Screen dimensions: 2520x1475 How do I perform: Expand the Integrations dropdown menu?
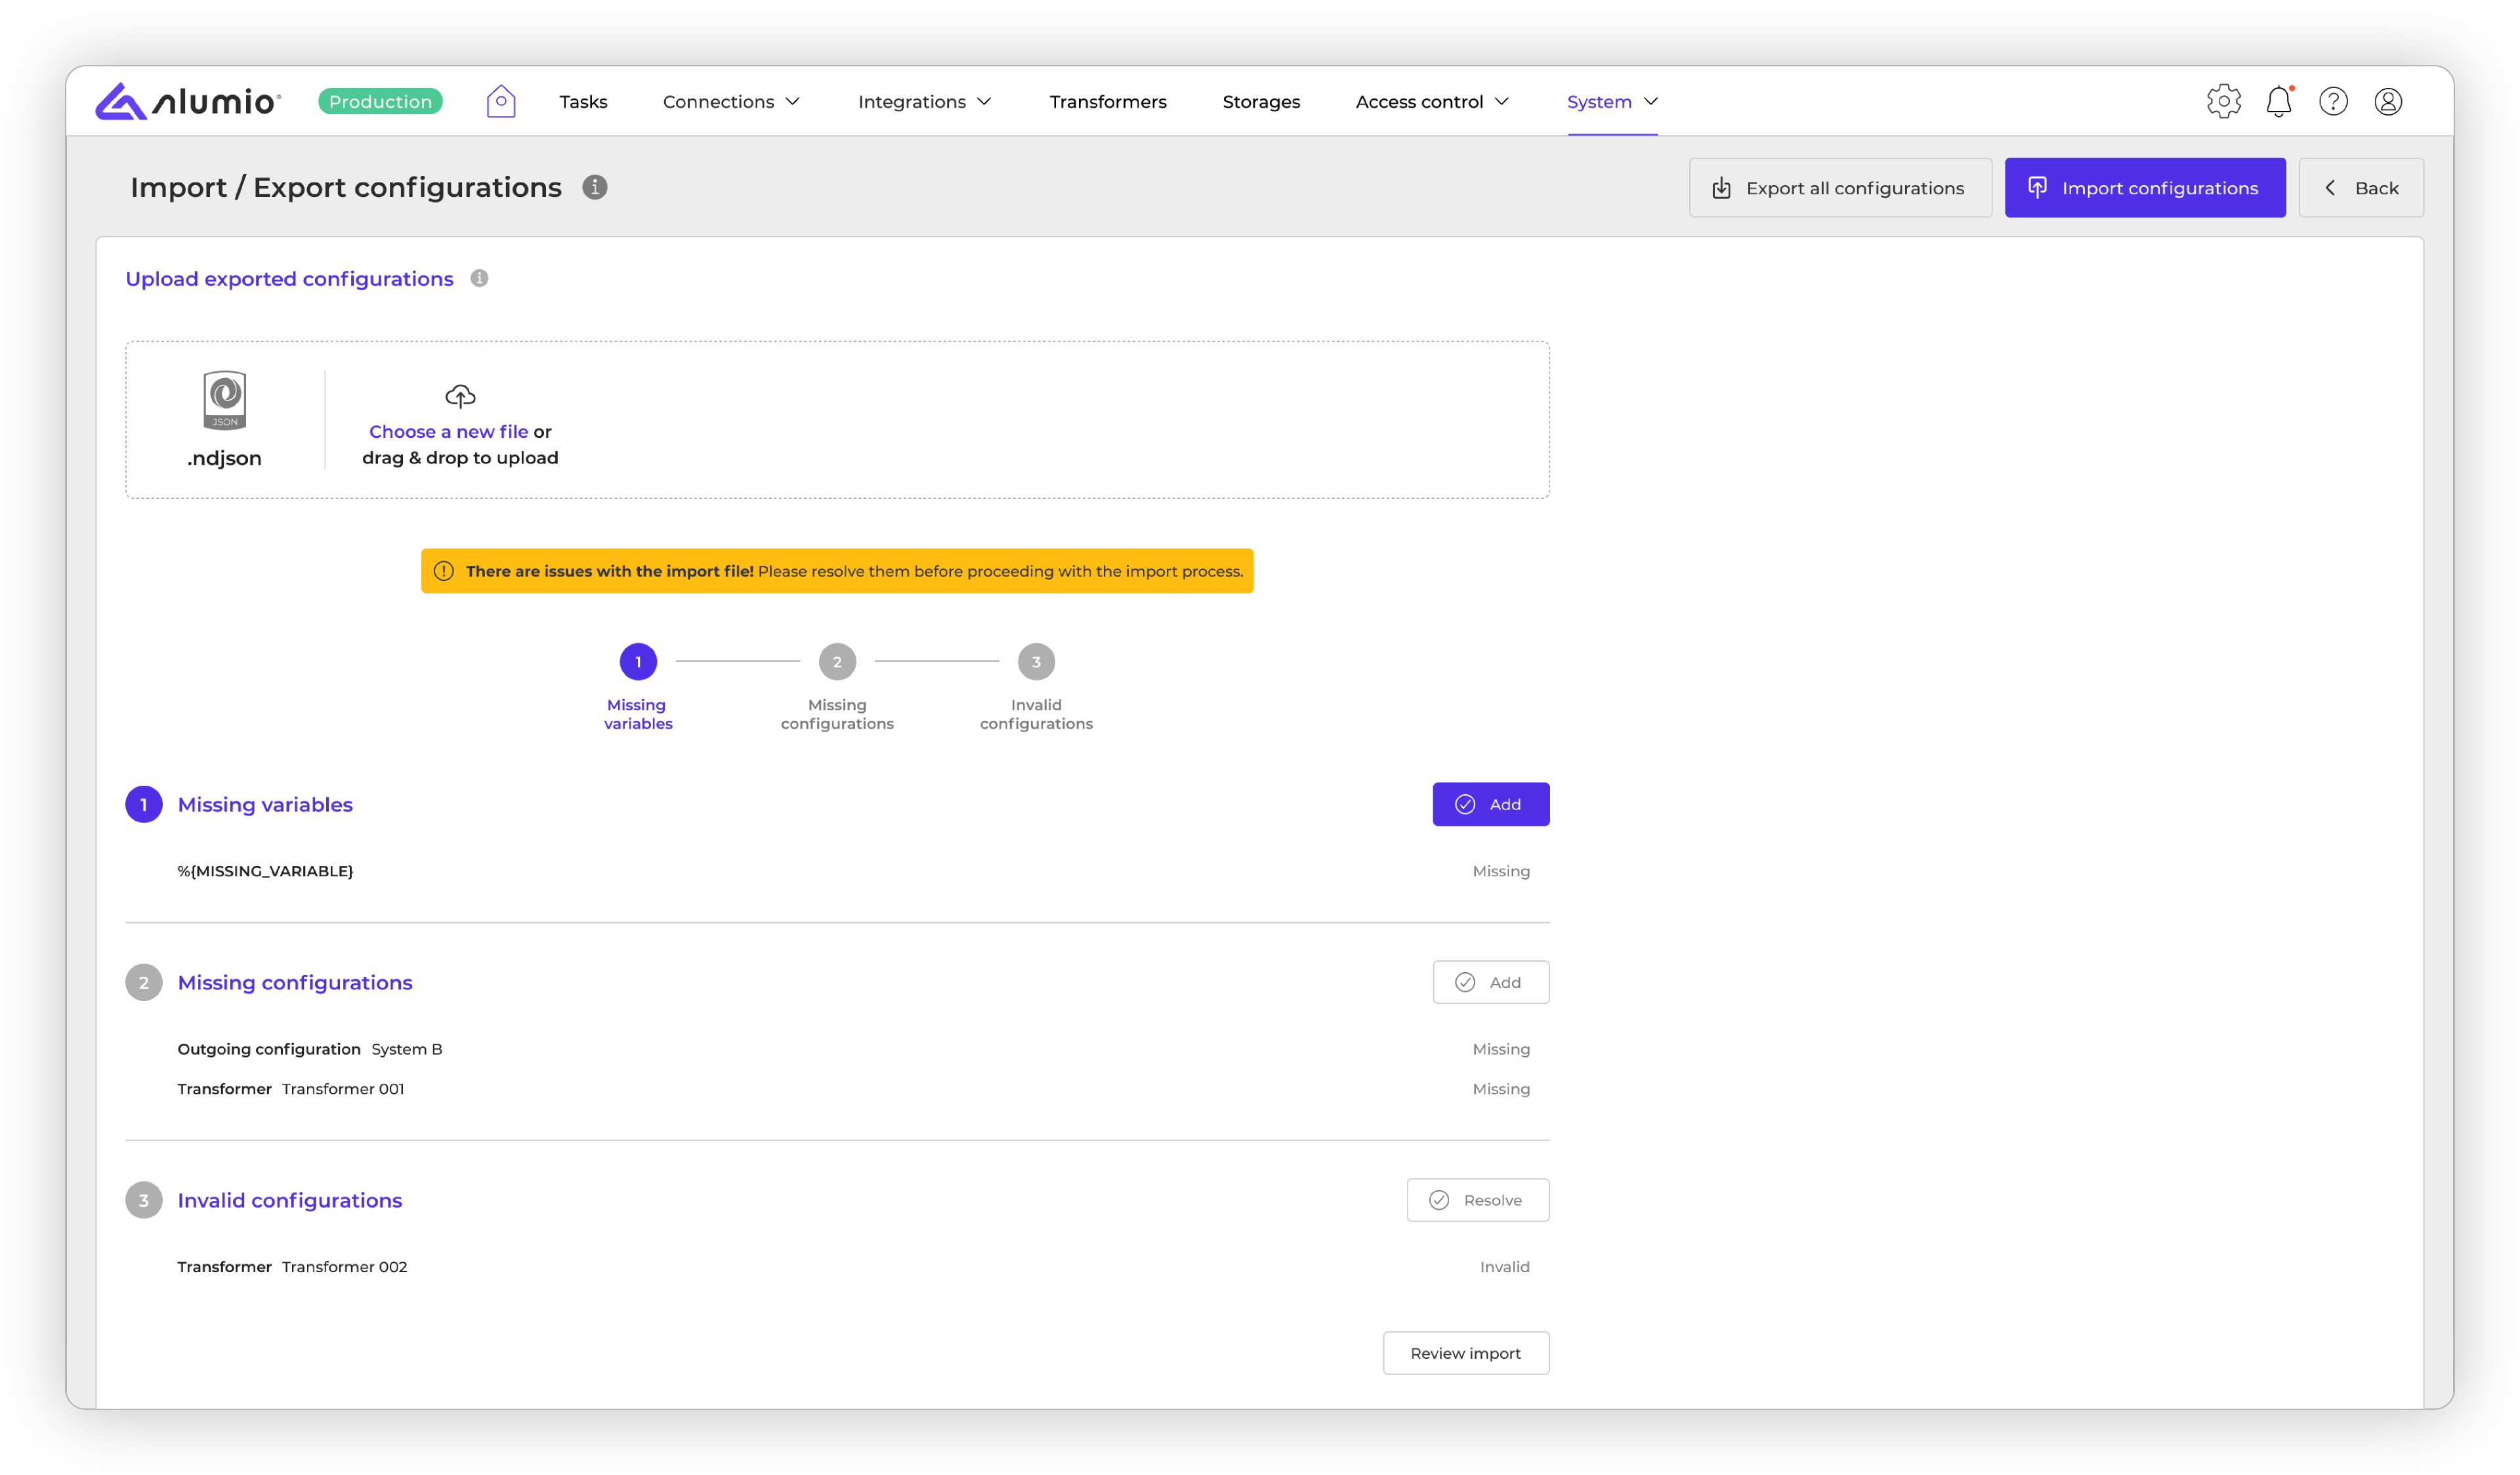coord(924,101)
